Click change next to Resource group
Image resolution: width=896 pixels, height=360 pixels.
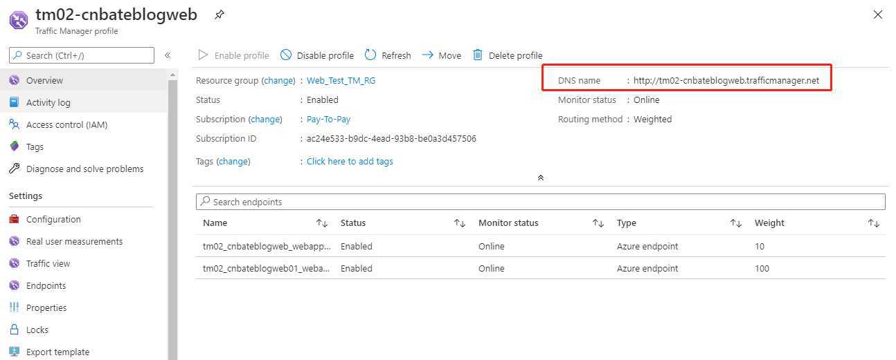(278, 80)
